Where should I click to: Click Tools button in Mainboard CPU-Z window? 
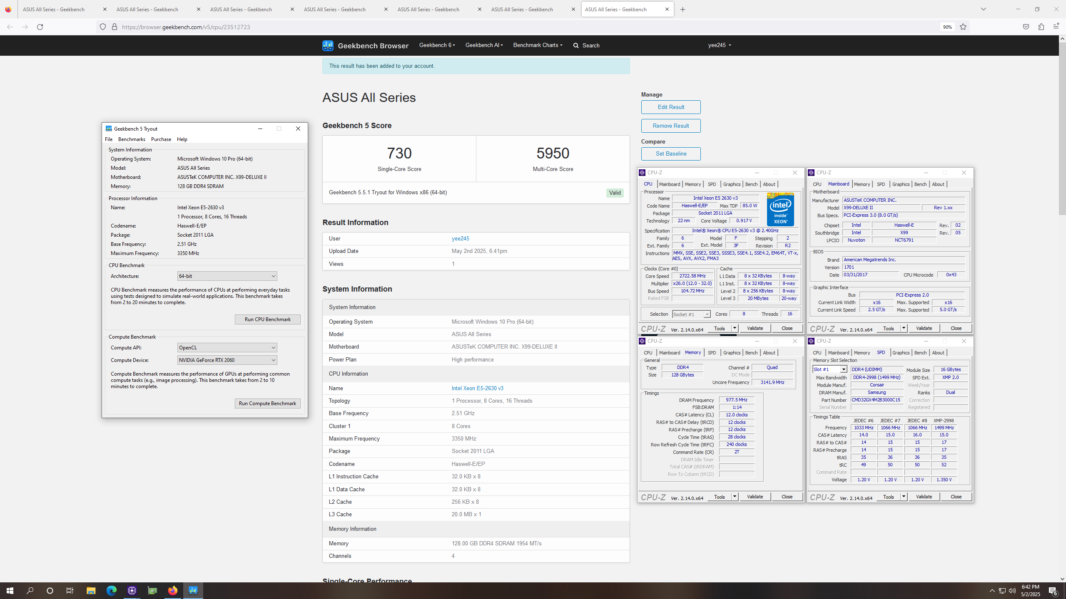click(x=888, y=328)
